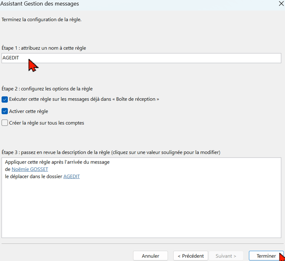Click empty space in the rule description box
This screenshot has width=285, height=261.
pos(141,209)
